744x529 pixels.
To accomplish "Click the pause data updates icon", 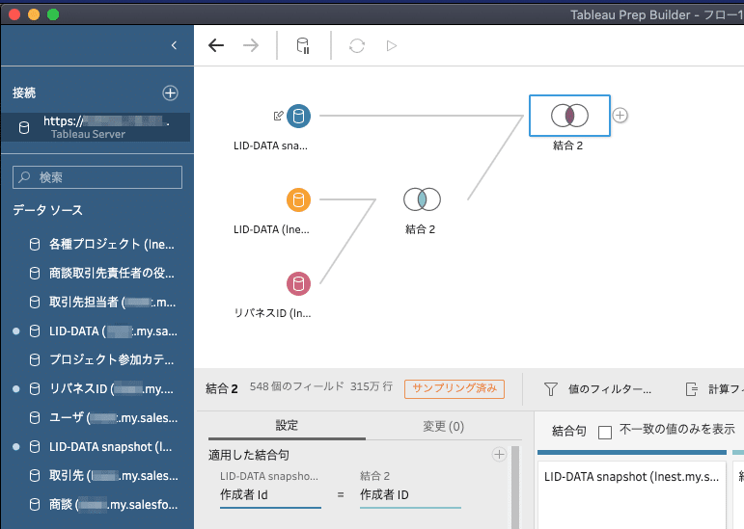I will (x=303, y=45).
